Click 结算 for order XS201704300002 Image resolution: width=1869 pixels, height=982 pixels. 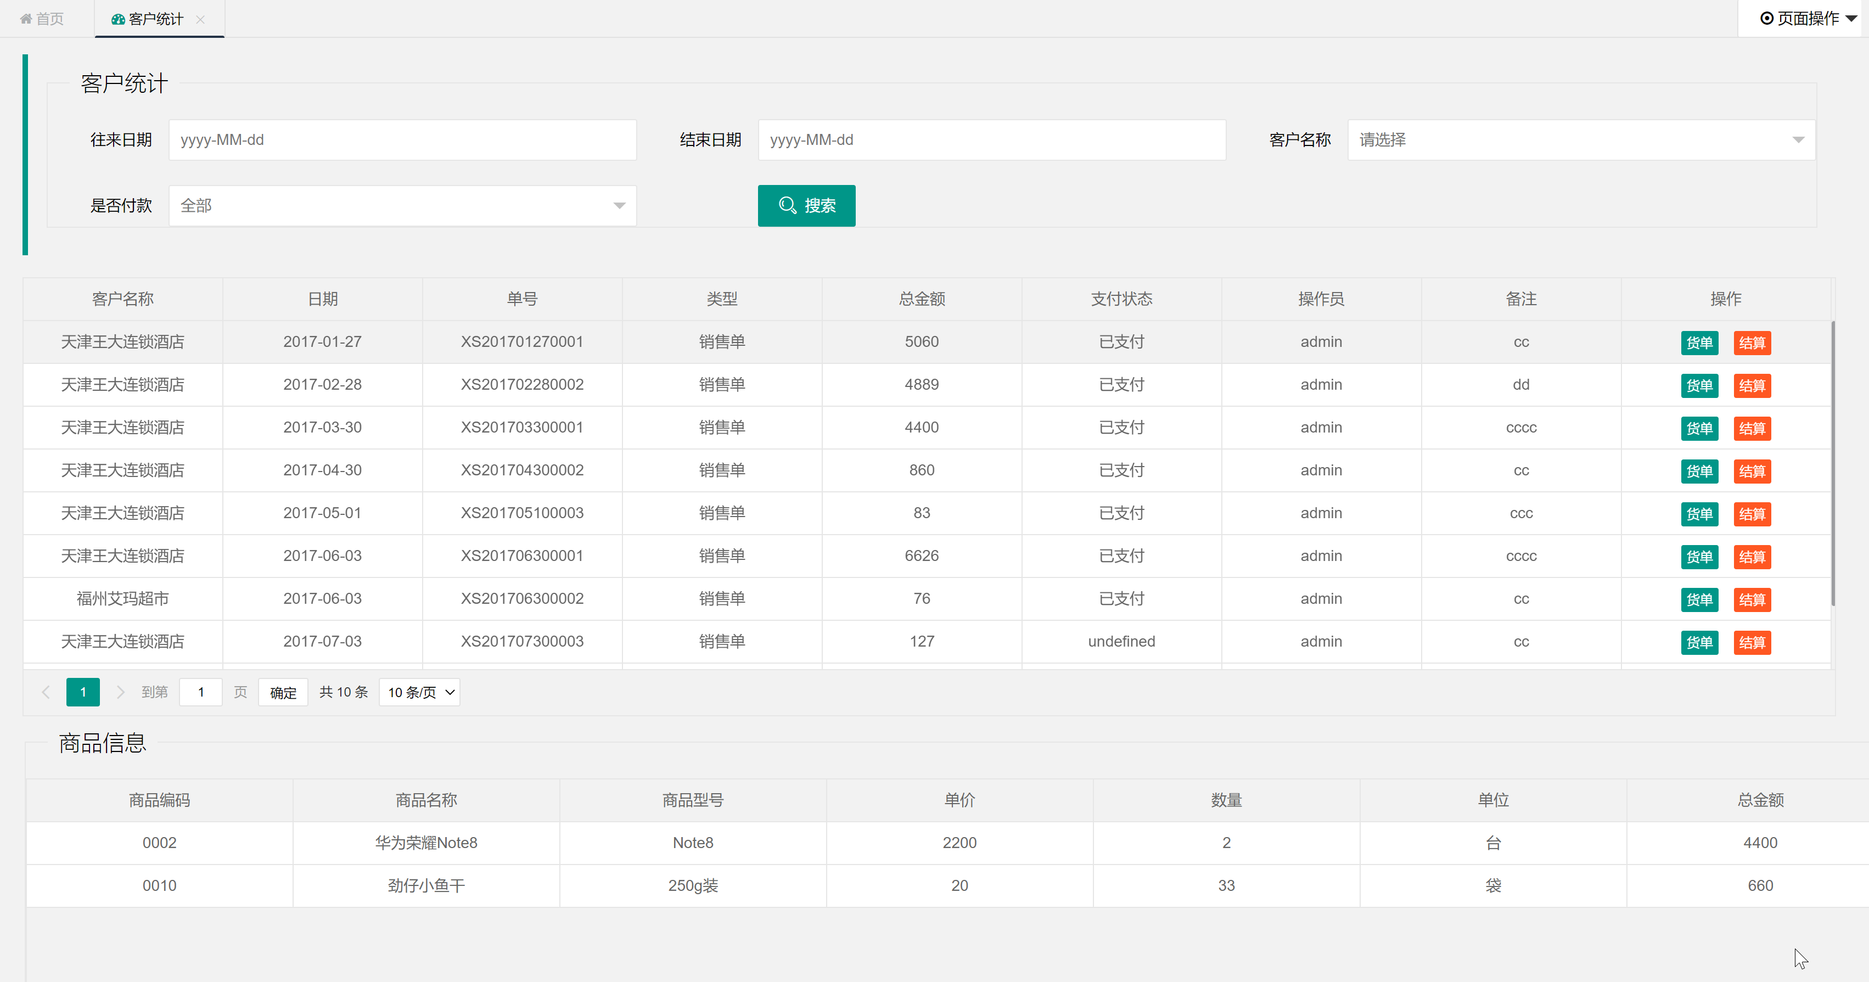pos(1752,471)
